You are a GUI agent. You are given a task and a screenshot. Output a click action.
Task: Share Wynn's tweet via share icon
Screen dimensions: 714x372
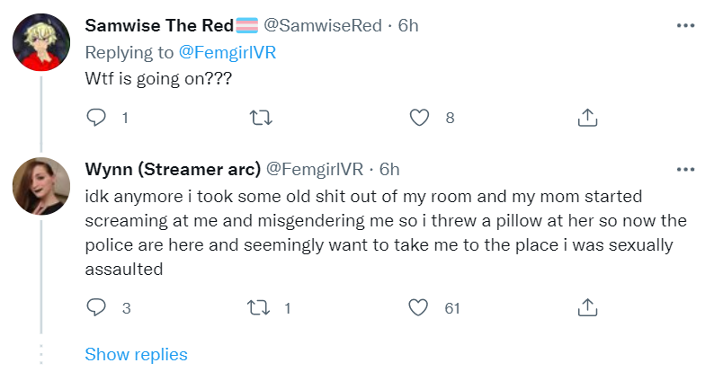click(x=587, y=307)
